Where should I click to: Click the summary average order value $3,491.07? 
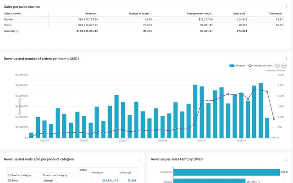(206, 31)
